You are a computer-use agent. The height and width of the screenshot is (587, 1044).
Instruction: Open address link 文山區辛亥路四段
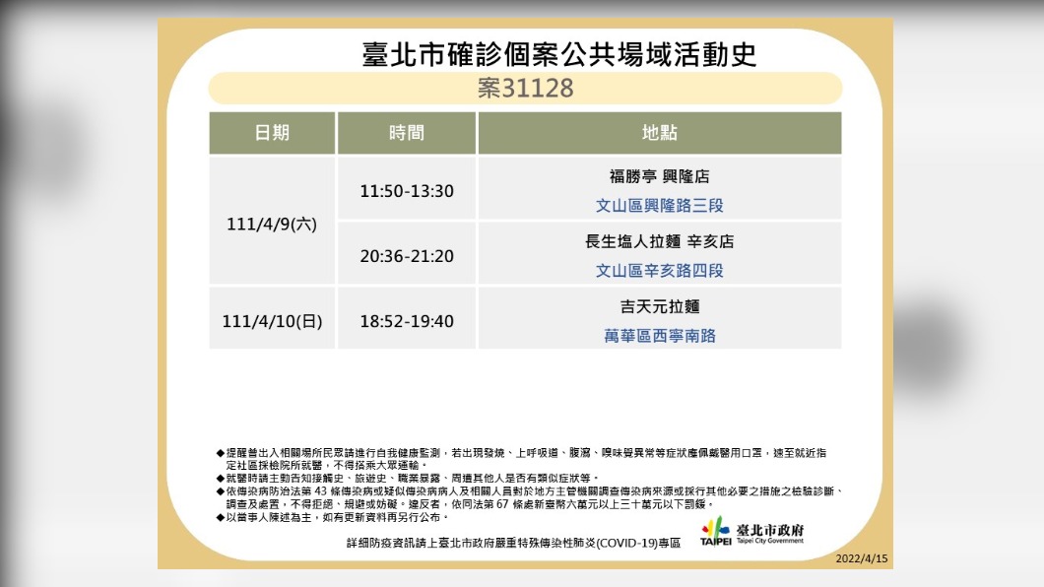(659, 271)
